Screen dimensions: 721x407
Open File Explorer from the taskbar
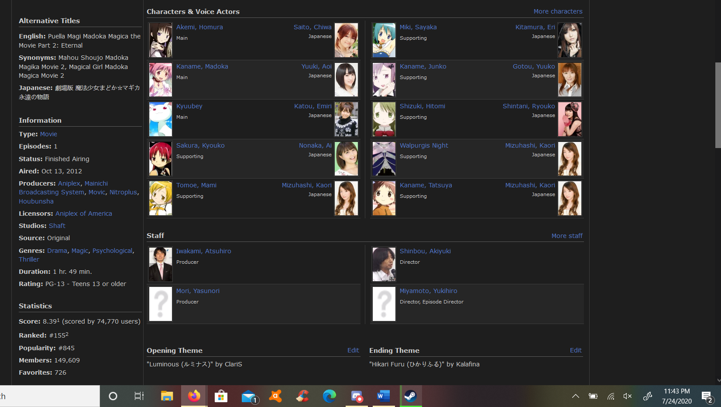pos(167,396)
